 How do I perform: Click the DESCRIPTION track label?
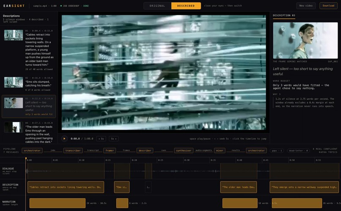pyautogui.click(x=10, y=185)
